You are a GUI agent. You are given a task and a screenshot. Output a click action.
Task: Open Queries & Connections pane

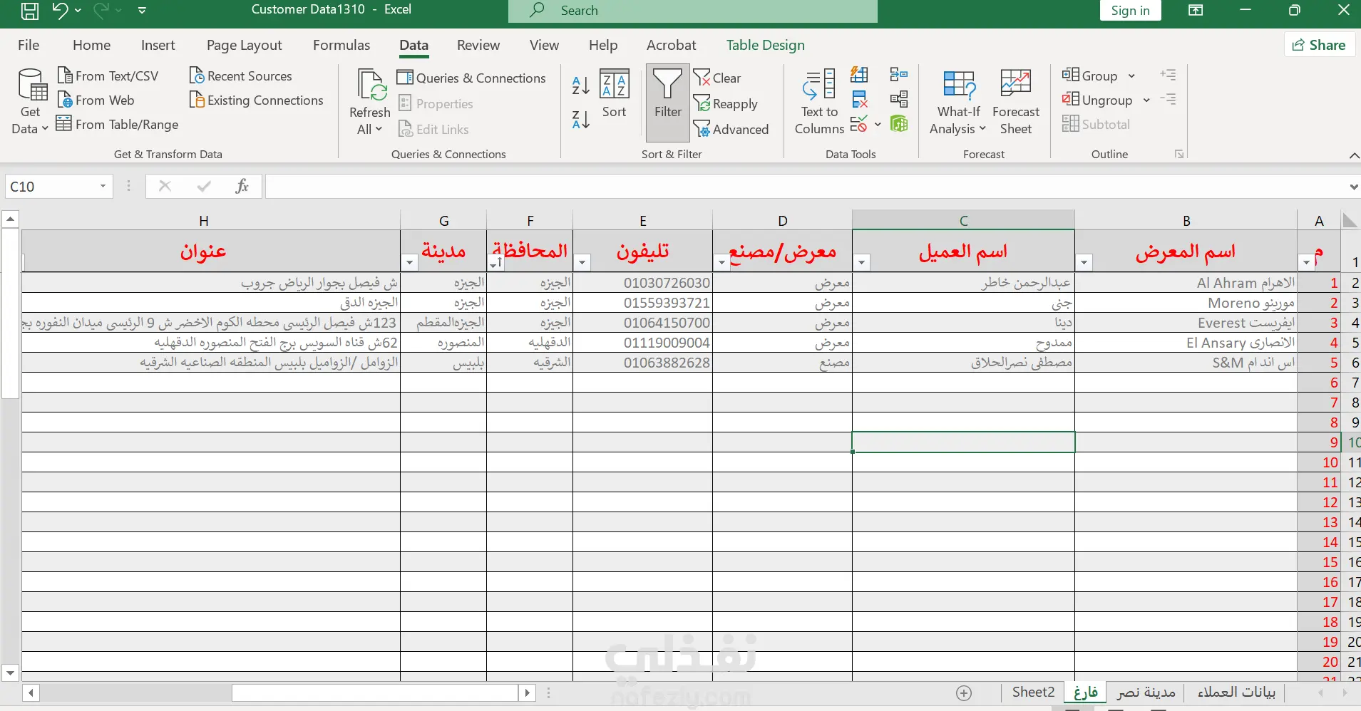pos(471,78)
